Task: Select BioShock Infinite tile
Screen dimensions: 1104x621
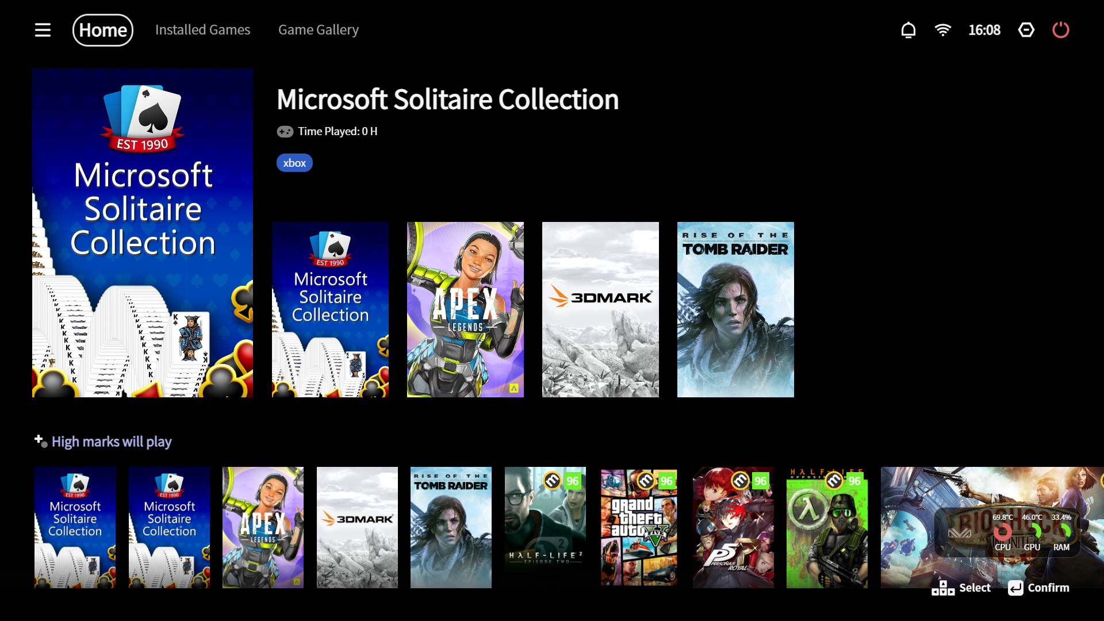Action: point(992,527)
